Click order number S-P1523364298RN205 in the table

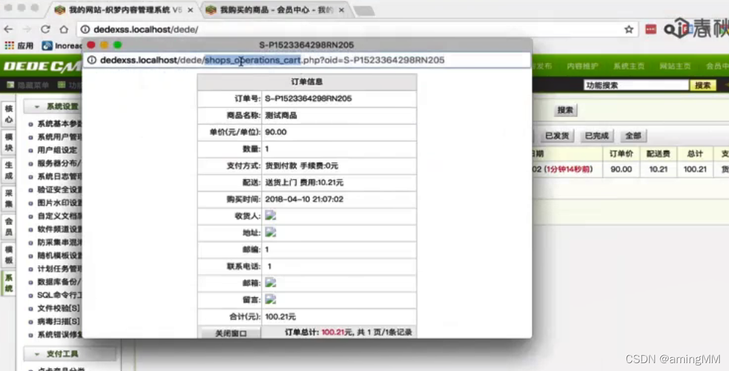[x=308, y=98]
